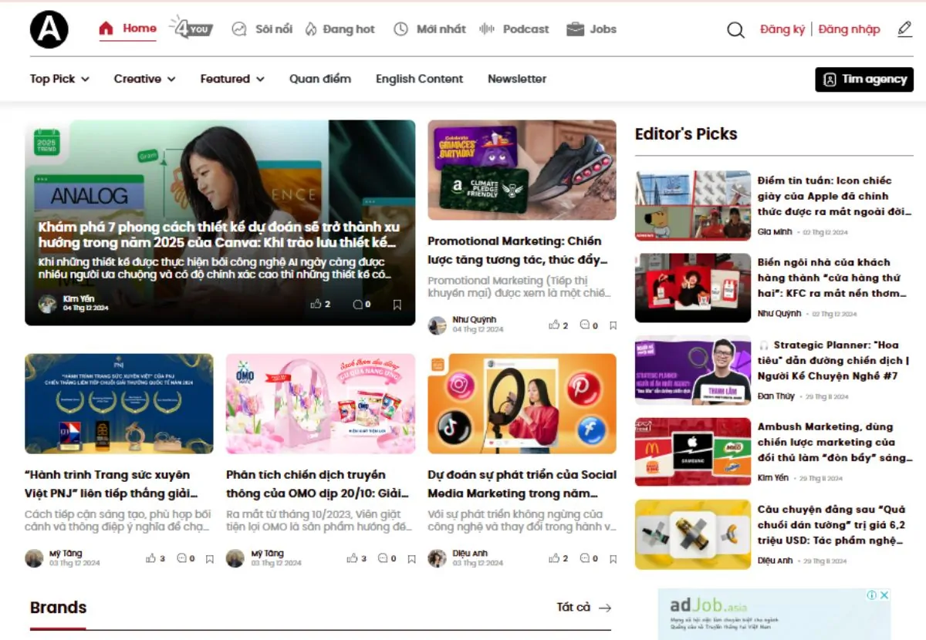Click Như Quỳnh's author avatar

coord(438,325)
